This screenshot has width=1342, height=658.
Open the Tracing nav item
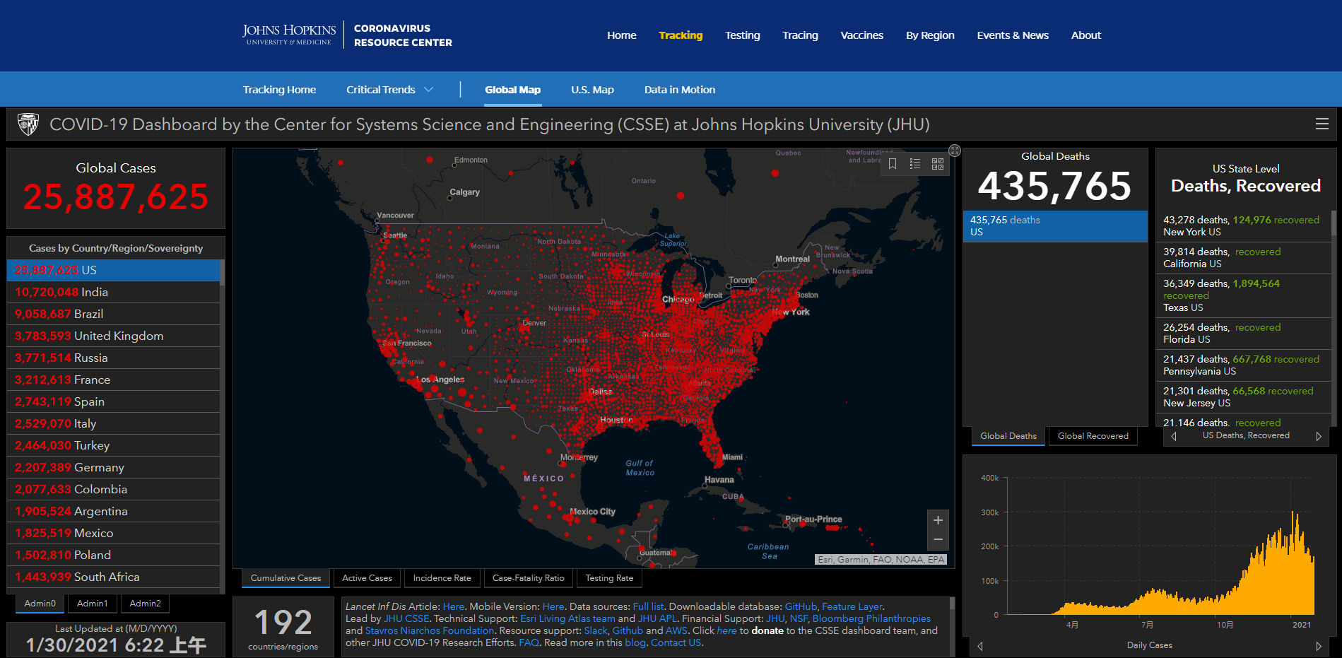pos(800,35)
